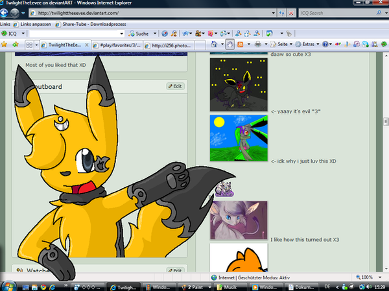Expand the Print options dropdown arrow
The width and height of the screenshot is (389, 291).
[266, 45]
